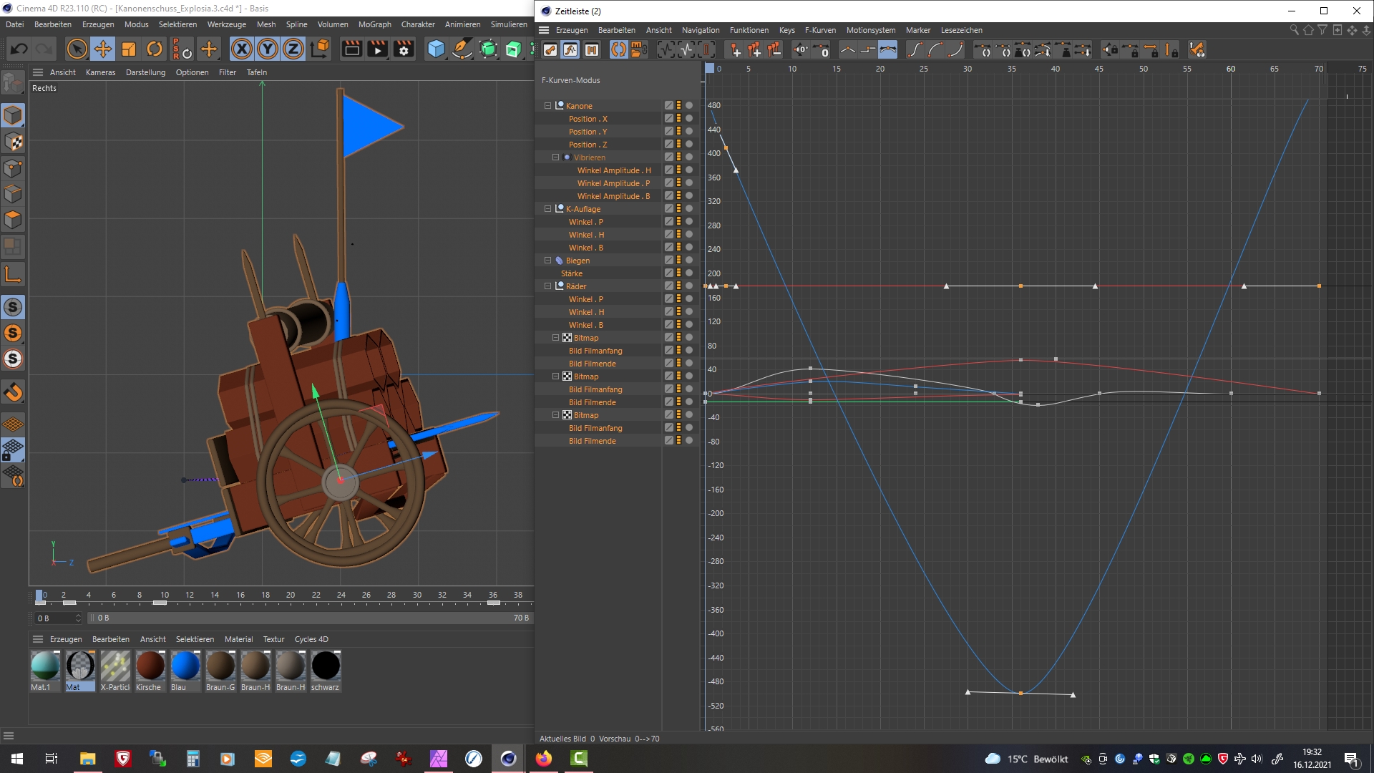Screen dimensions: 1374x773
Task: Select the Blau material swatch
Action: tap(185, 671)
